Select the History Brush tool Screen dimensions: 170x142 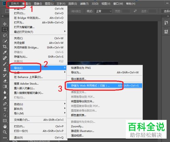(x=5, y=75)
